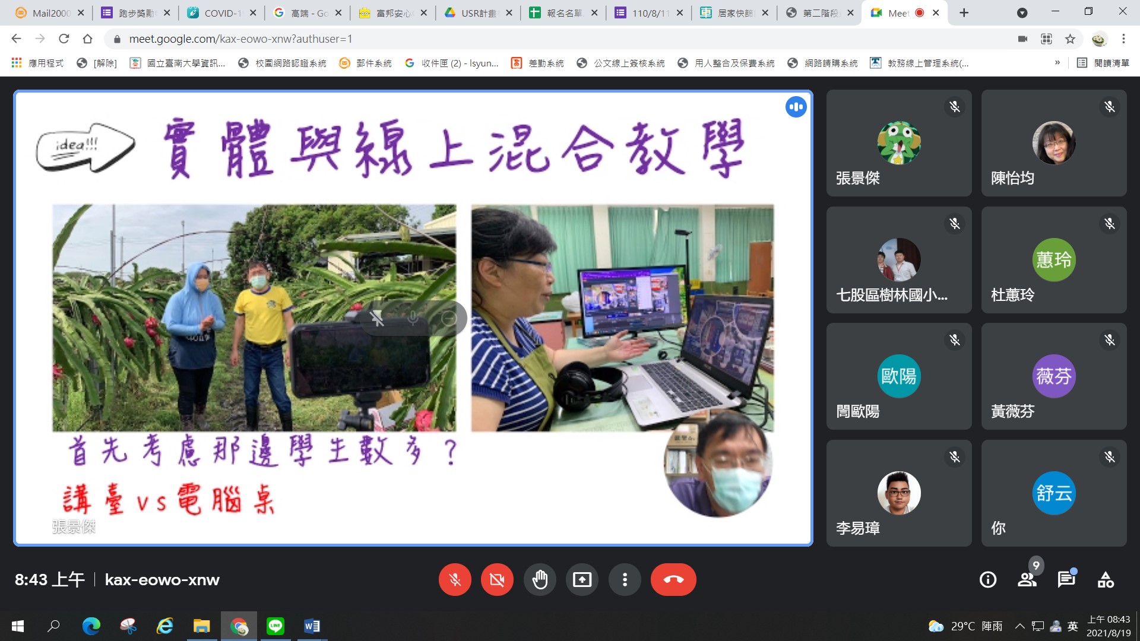Go to the browser home page
Screen dimensions: 1140x641
(87, 39)
